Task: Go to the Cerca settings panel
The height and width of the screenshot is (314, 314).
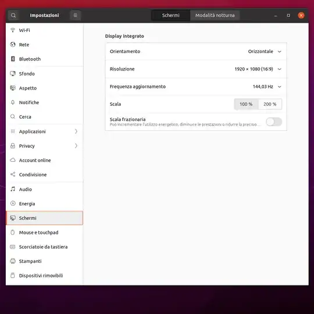Action: (x=44, y=117)
